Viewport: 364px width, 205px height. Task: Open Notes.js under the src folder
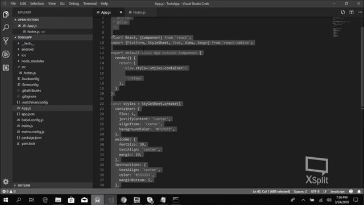tap(30, 73)
